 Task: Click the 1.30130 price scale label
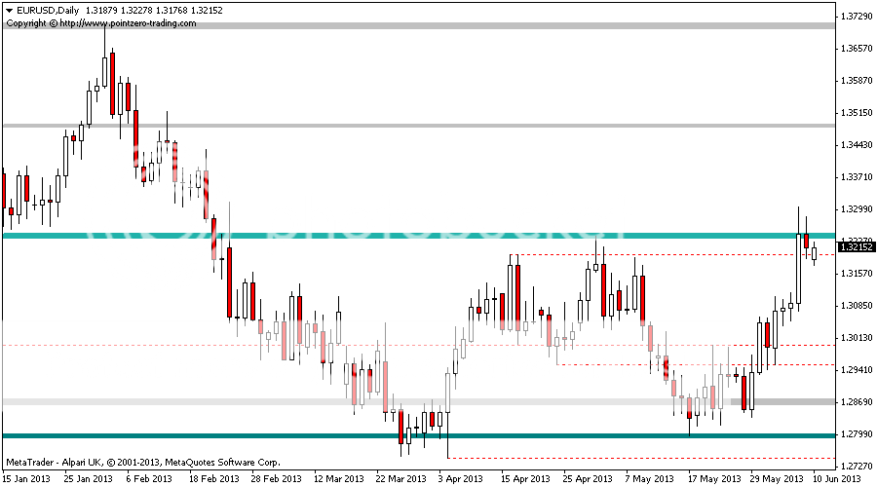pyautogui.click(x=857, y=338)
